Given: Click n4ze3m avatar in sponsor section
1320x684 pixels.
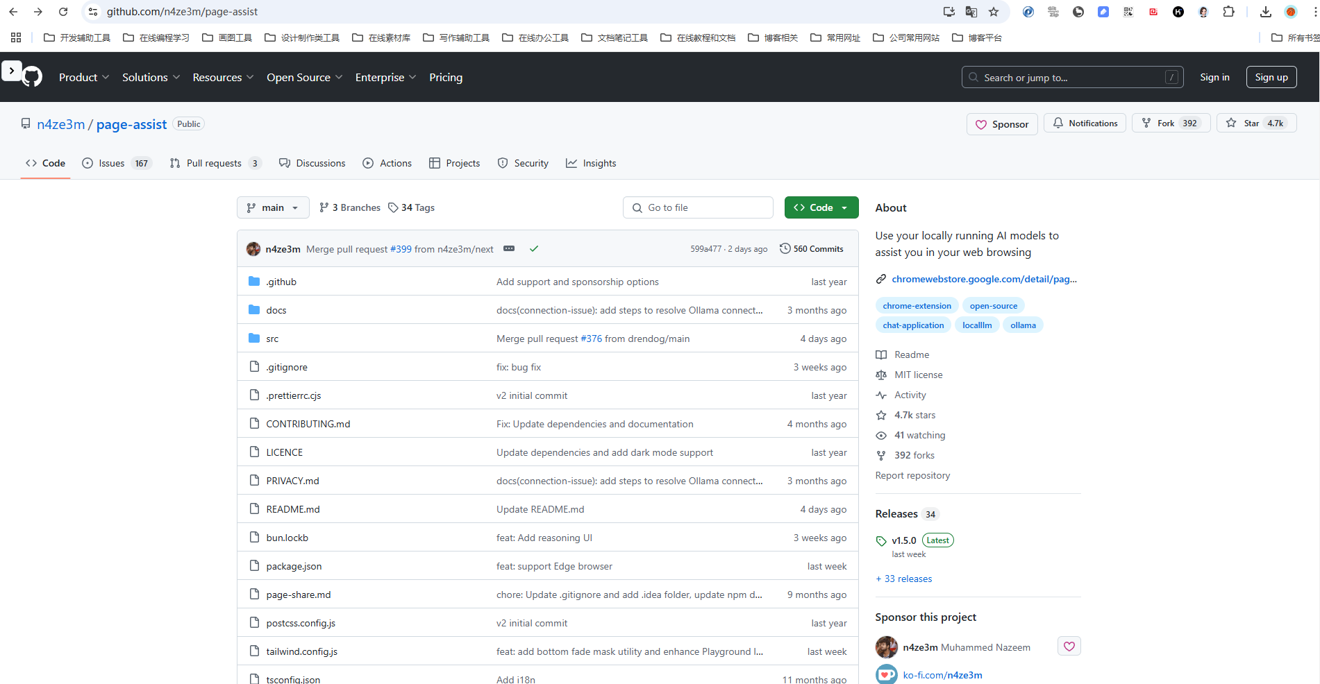Looking at the screenshot, I should tap(887, 647).
